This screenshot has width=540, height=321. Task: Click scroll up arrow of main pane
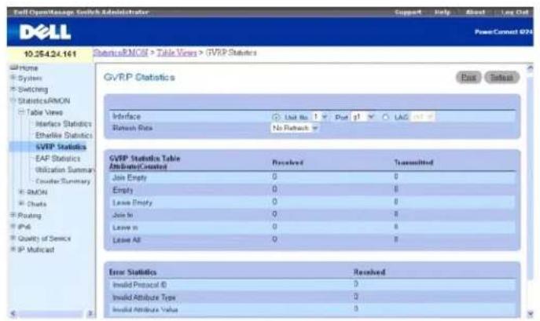530,67
